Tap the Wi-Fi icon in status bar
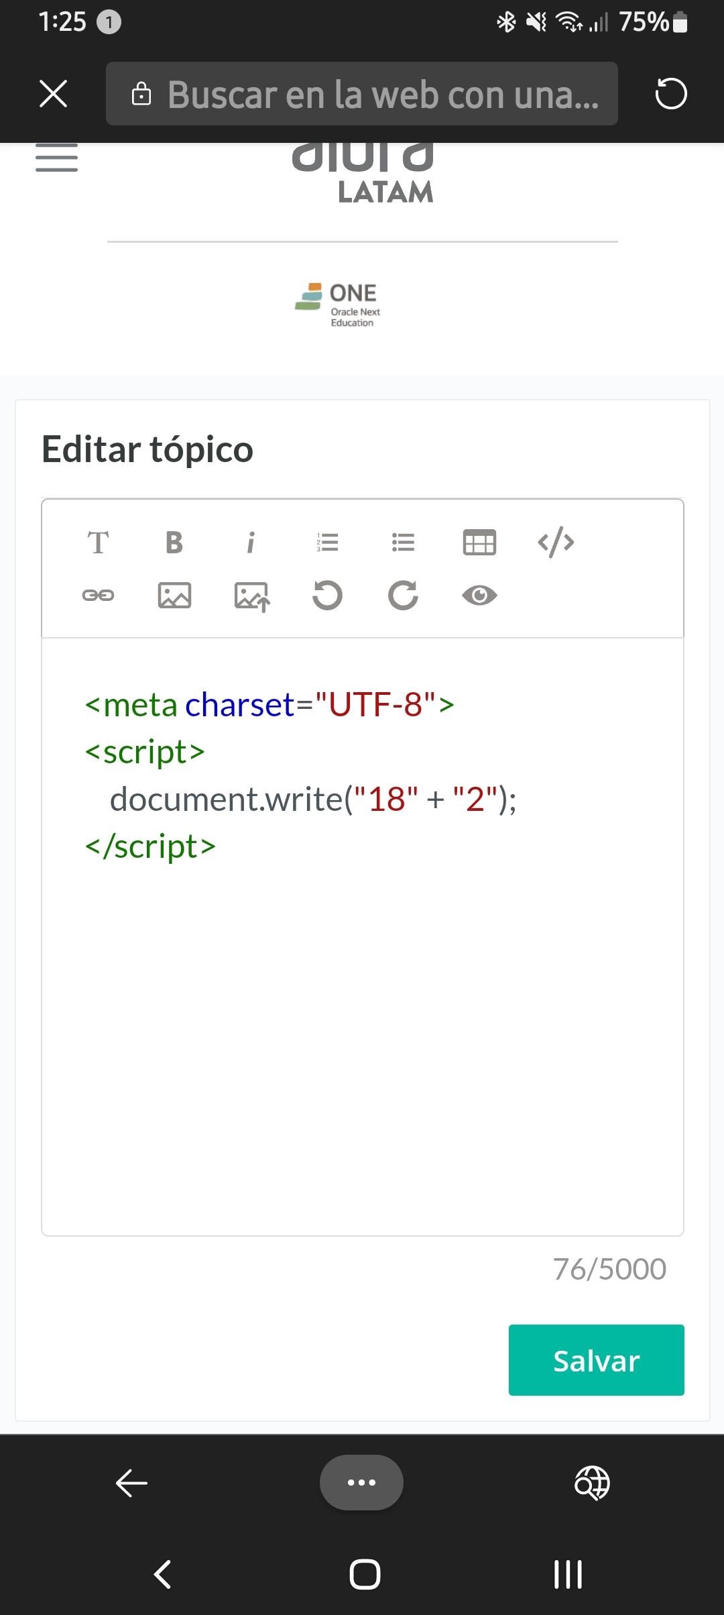724x1615 pixels. (x=570, y=23)
